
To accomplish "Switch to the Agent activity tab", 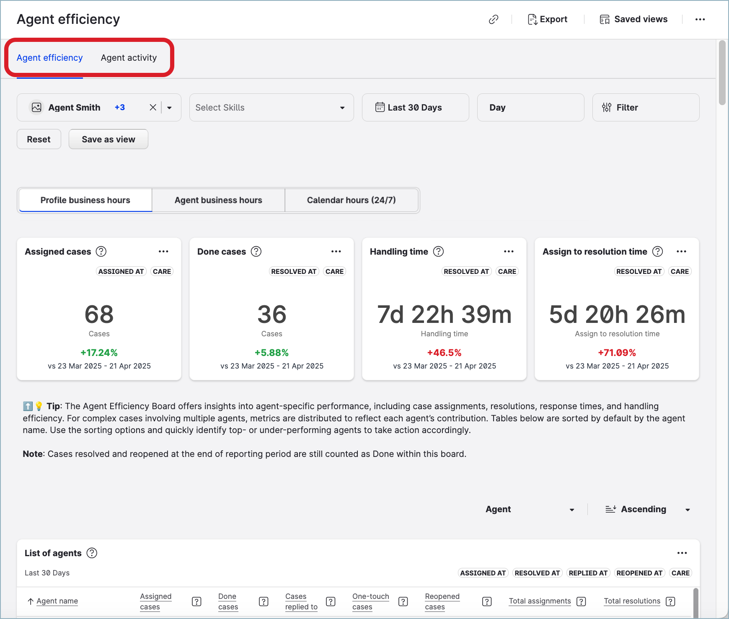I will point(129,58).
